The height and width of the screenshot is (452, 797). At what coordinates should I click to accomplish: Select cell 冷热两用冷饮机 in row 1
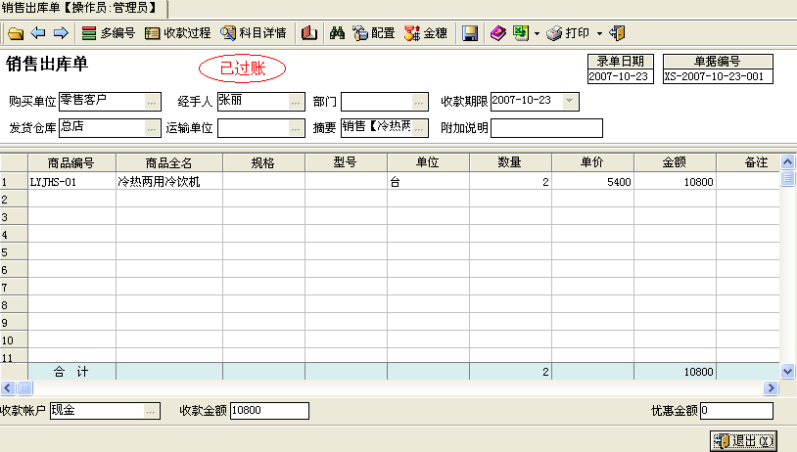[x=169, y=181]
